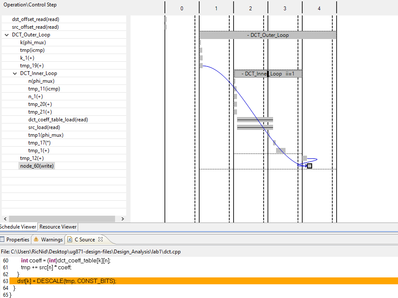
Task: Click the DCT_Inner_Loop ii=1 bar
Action: point(268,74)
